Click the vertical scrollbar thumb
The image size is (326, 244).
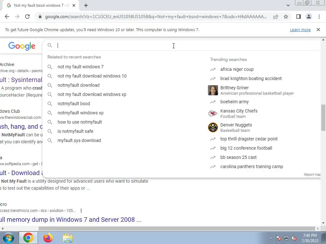pyautogui.click(x=323, y=118)
